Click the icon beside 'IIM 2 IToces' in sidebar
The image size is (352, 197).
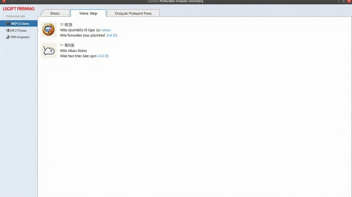[8, 30]
